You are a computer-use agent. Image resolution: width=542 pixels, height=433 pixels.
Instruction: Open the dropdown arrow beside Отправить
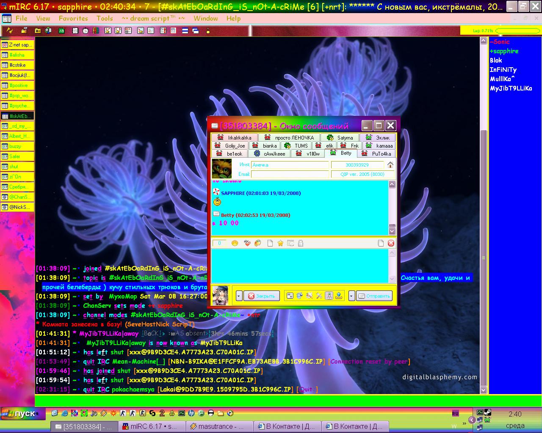(x=351, y=296)
